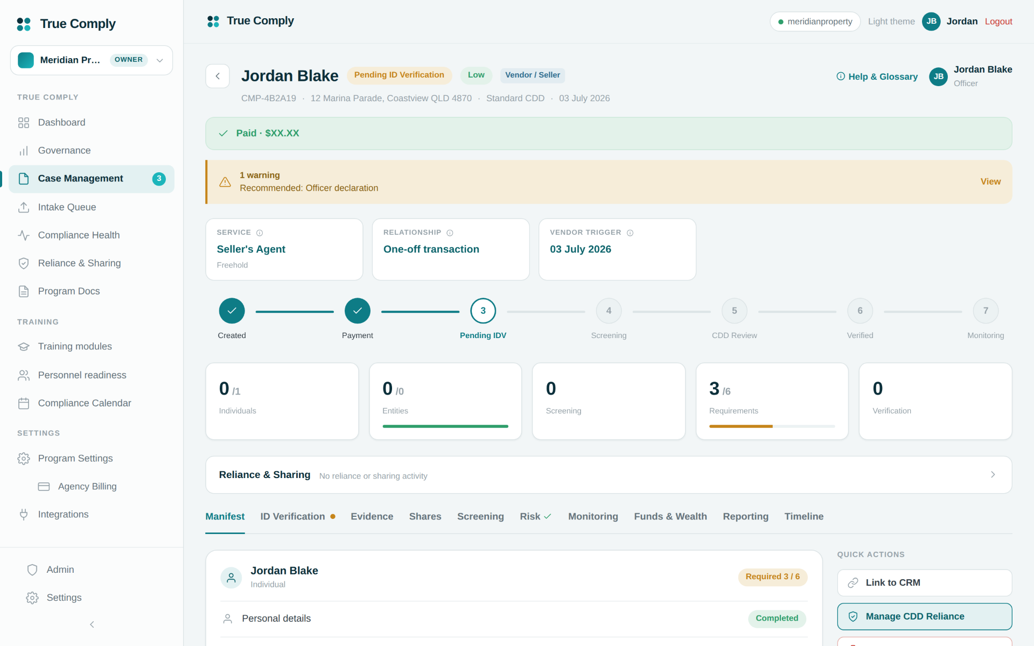Open meridianproperty tenant selector
1034x646 pixels.
(x=815, y=22)
